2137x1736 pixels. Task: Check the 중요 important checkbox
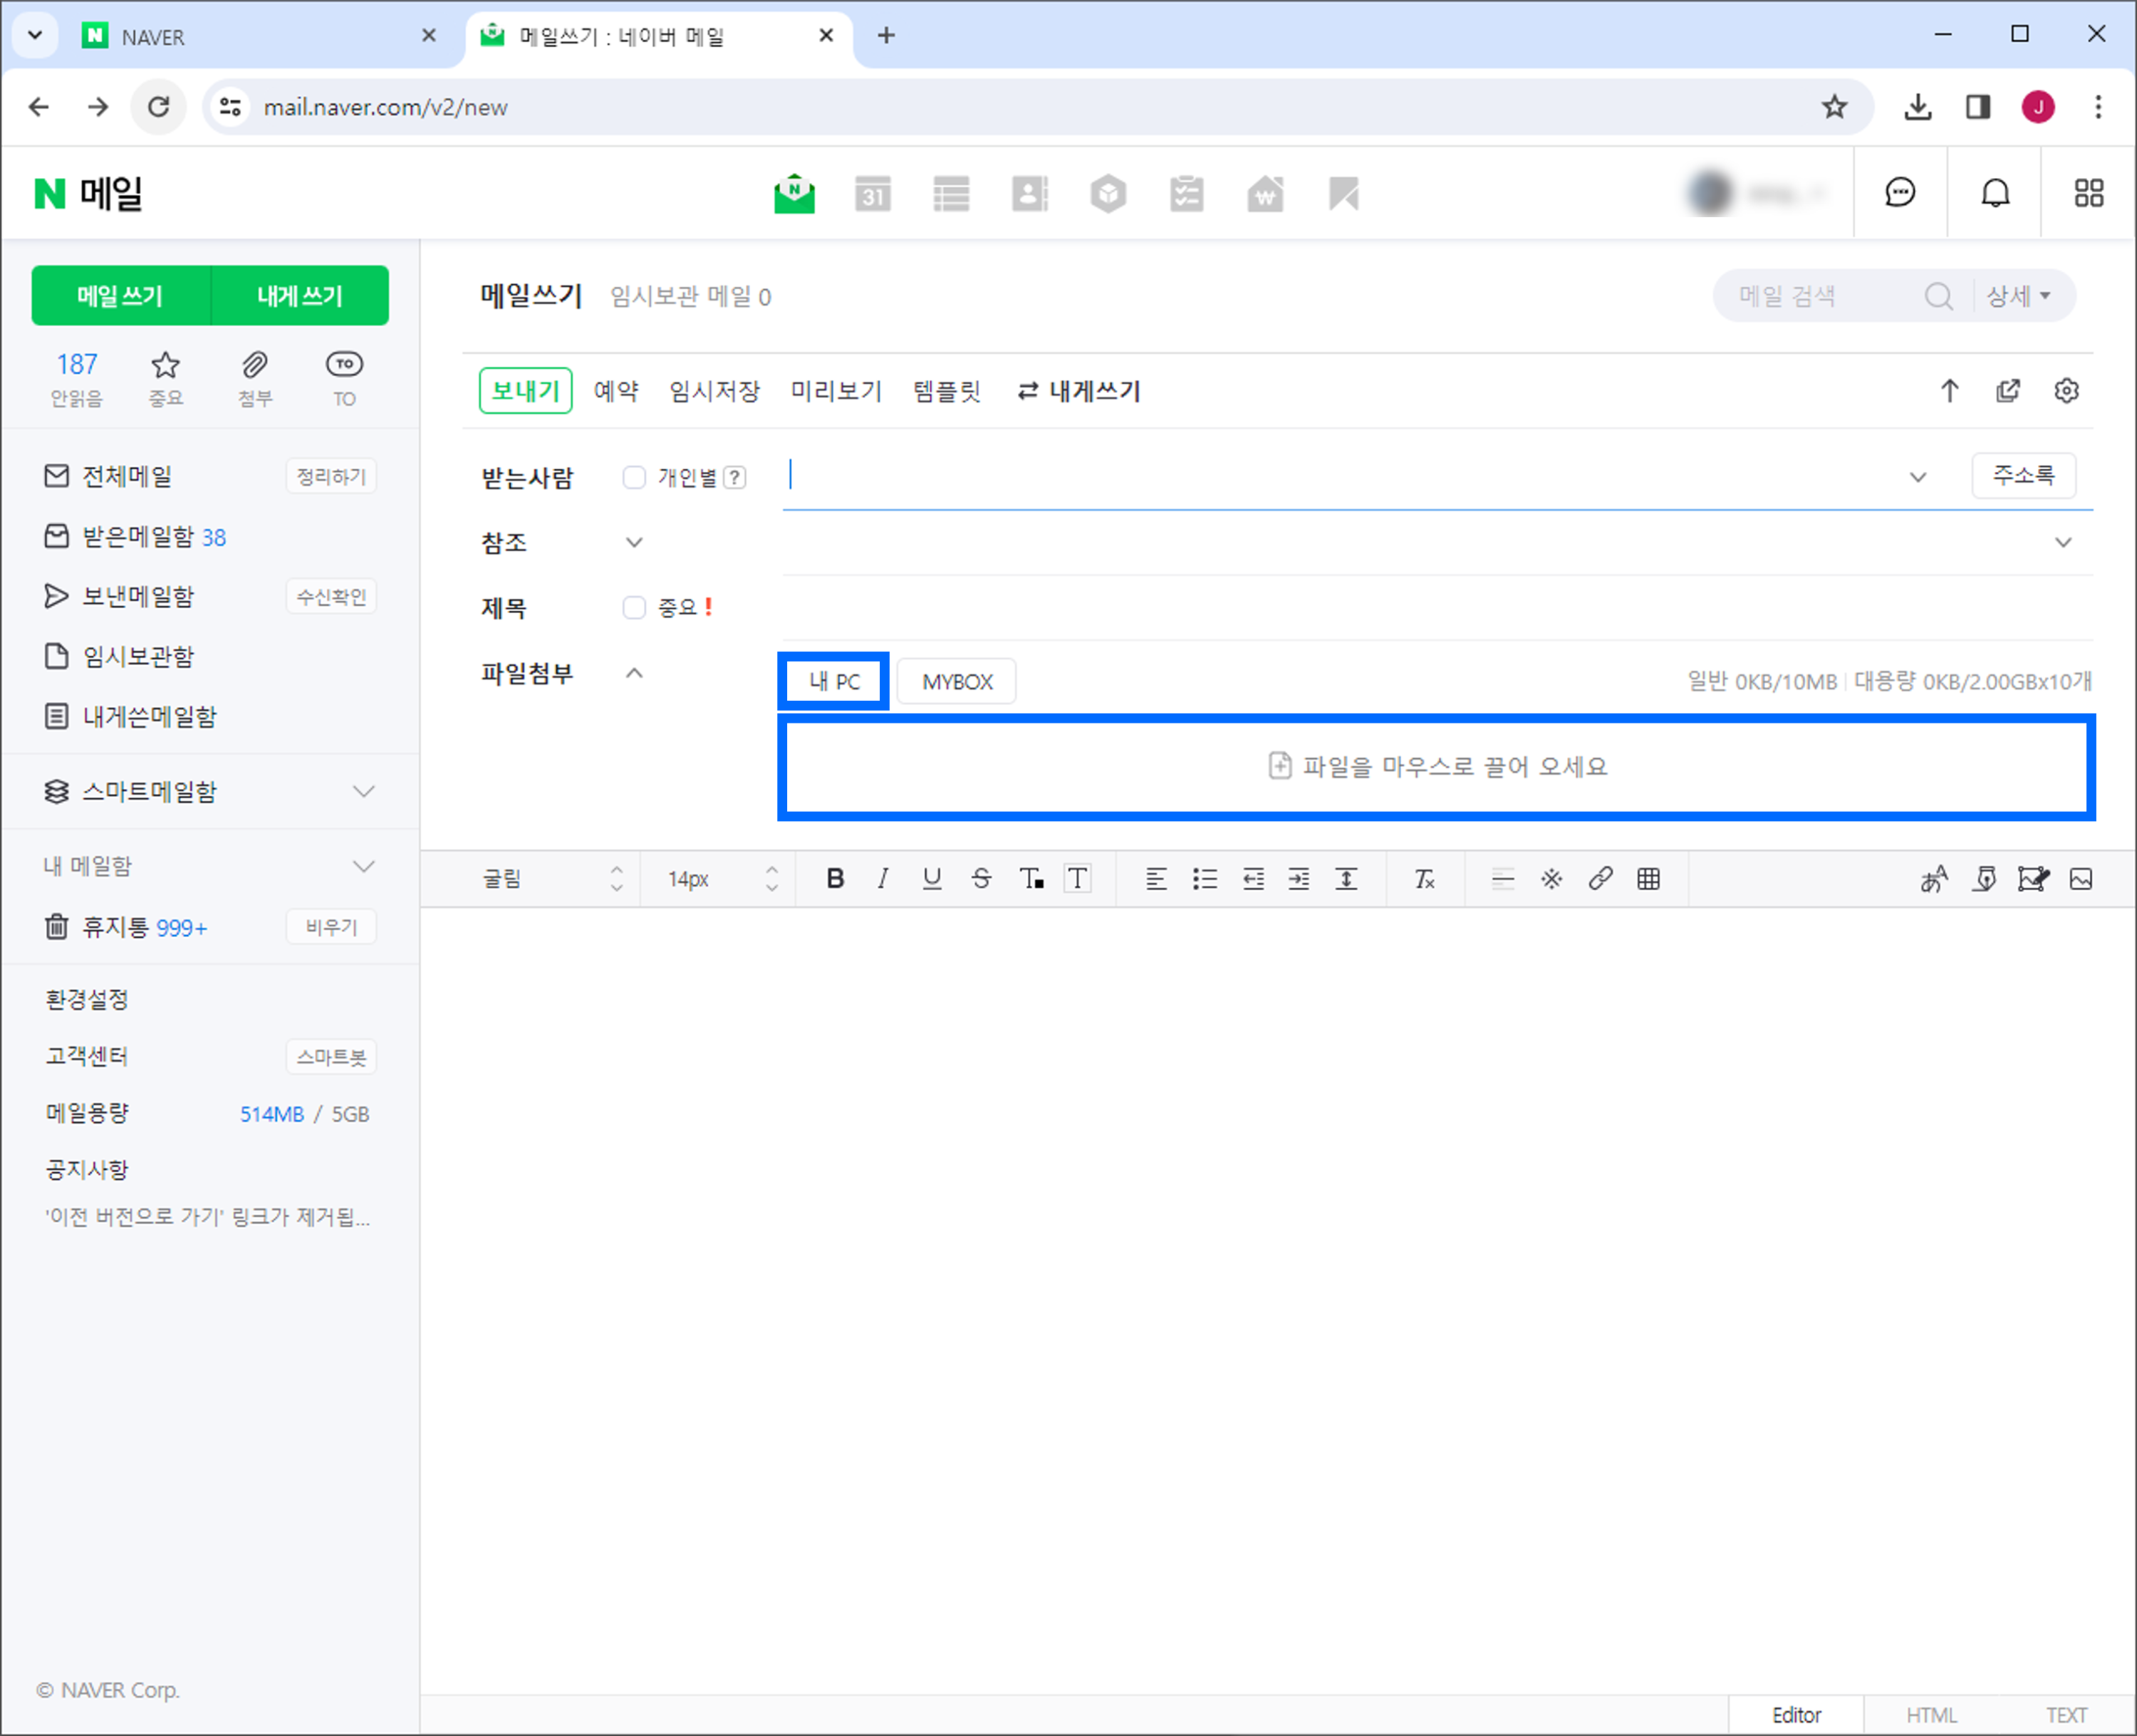pyautogui.click(x=634, y=608)
